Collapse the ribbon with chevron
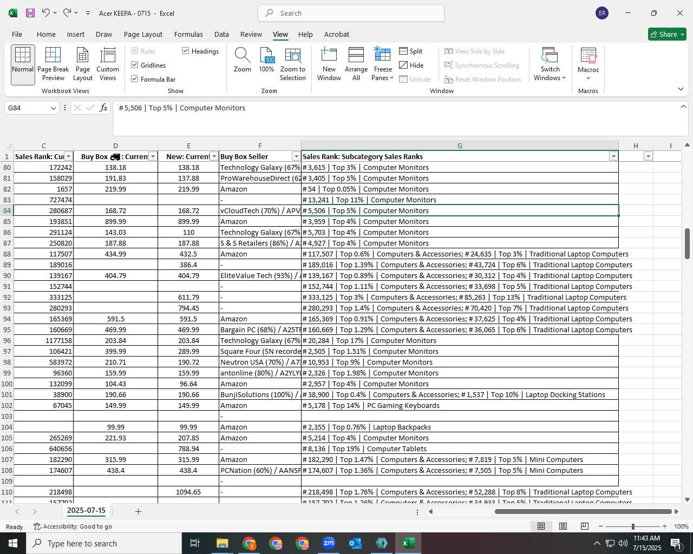 tap(681, 89)
